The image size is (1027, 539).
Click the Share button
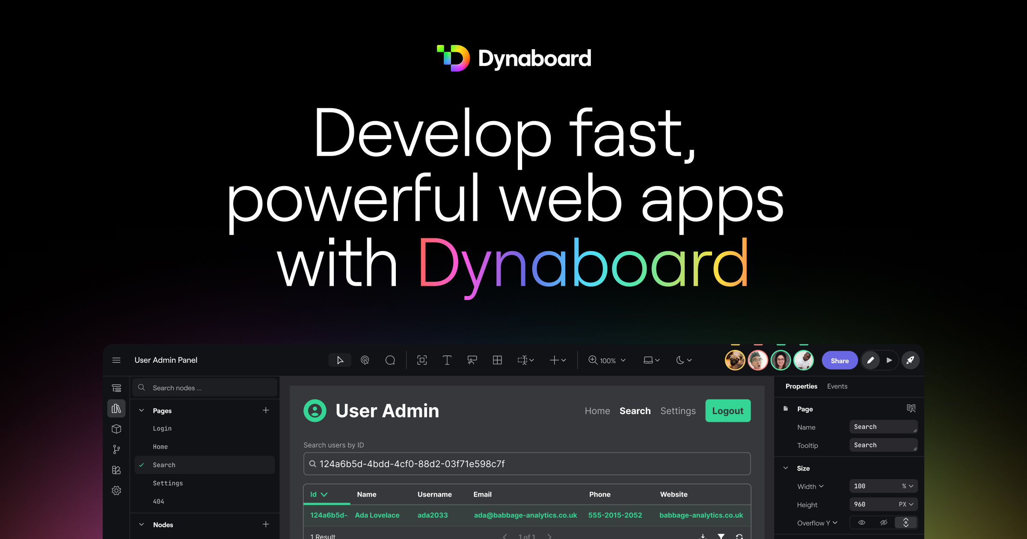(839, 360)
